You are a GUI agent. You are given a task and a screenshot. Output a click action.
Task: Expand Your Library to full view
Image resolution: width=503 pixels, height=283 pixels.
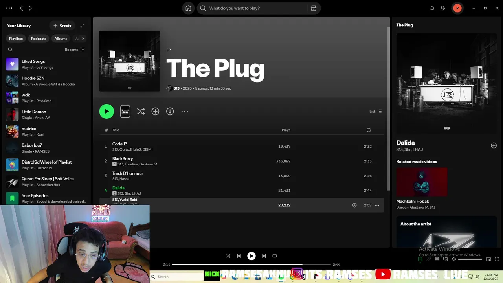pos(82,26)
